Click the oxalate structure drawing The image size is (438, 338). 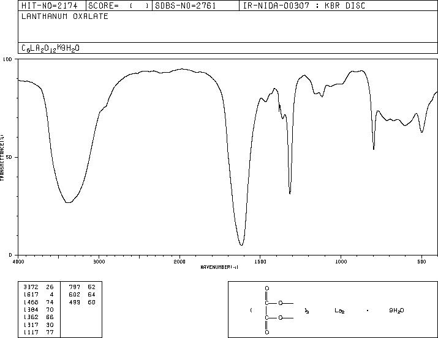pyautogui.click(x=279, y=310)
